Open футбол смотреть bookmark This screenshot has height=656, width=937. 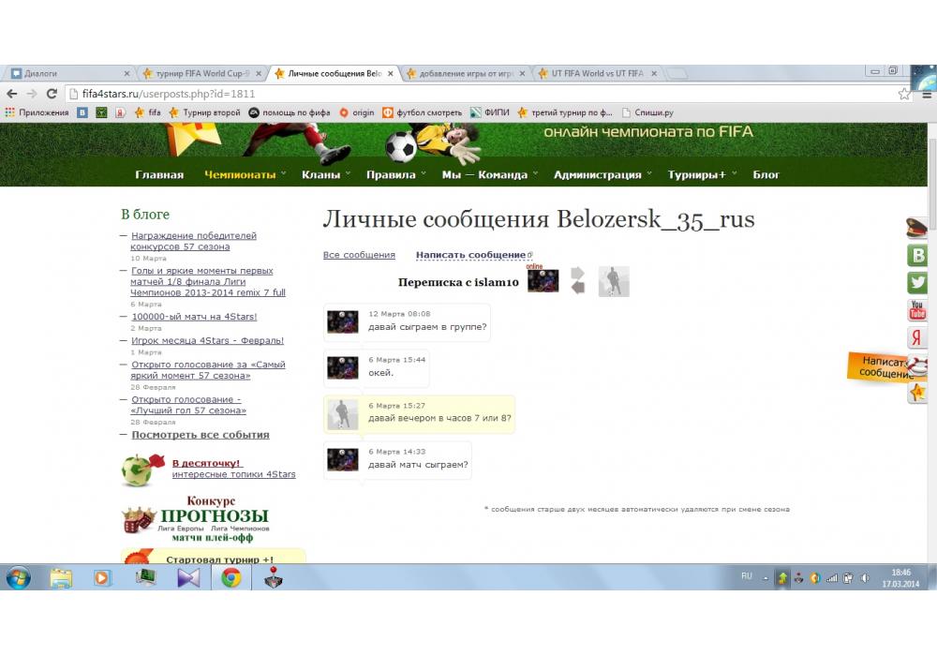(x=422, y=112)
